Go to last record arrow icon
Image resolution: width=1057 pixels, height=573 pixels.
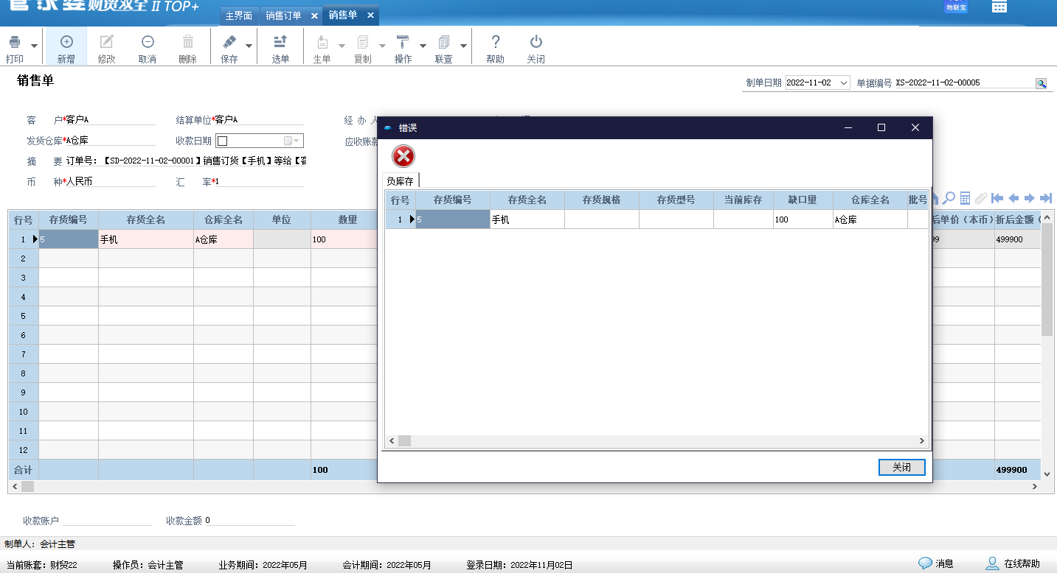click(x=1045, y=198)
